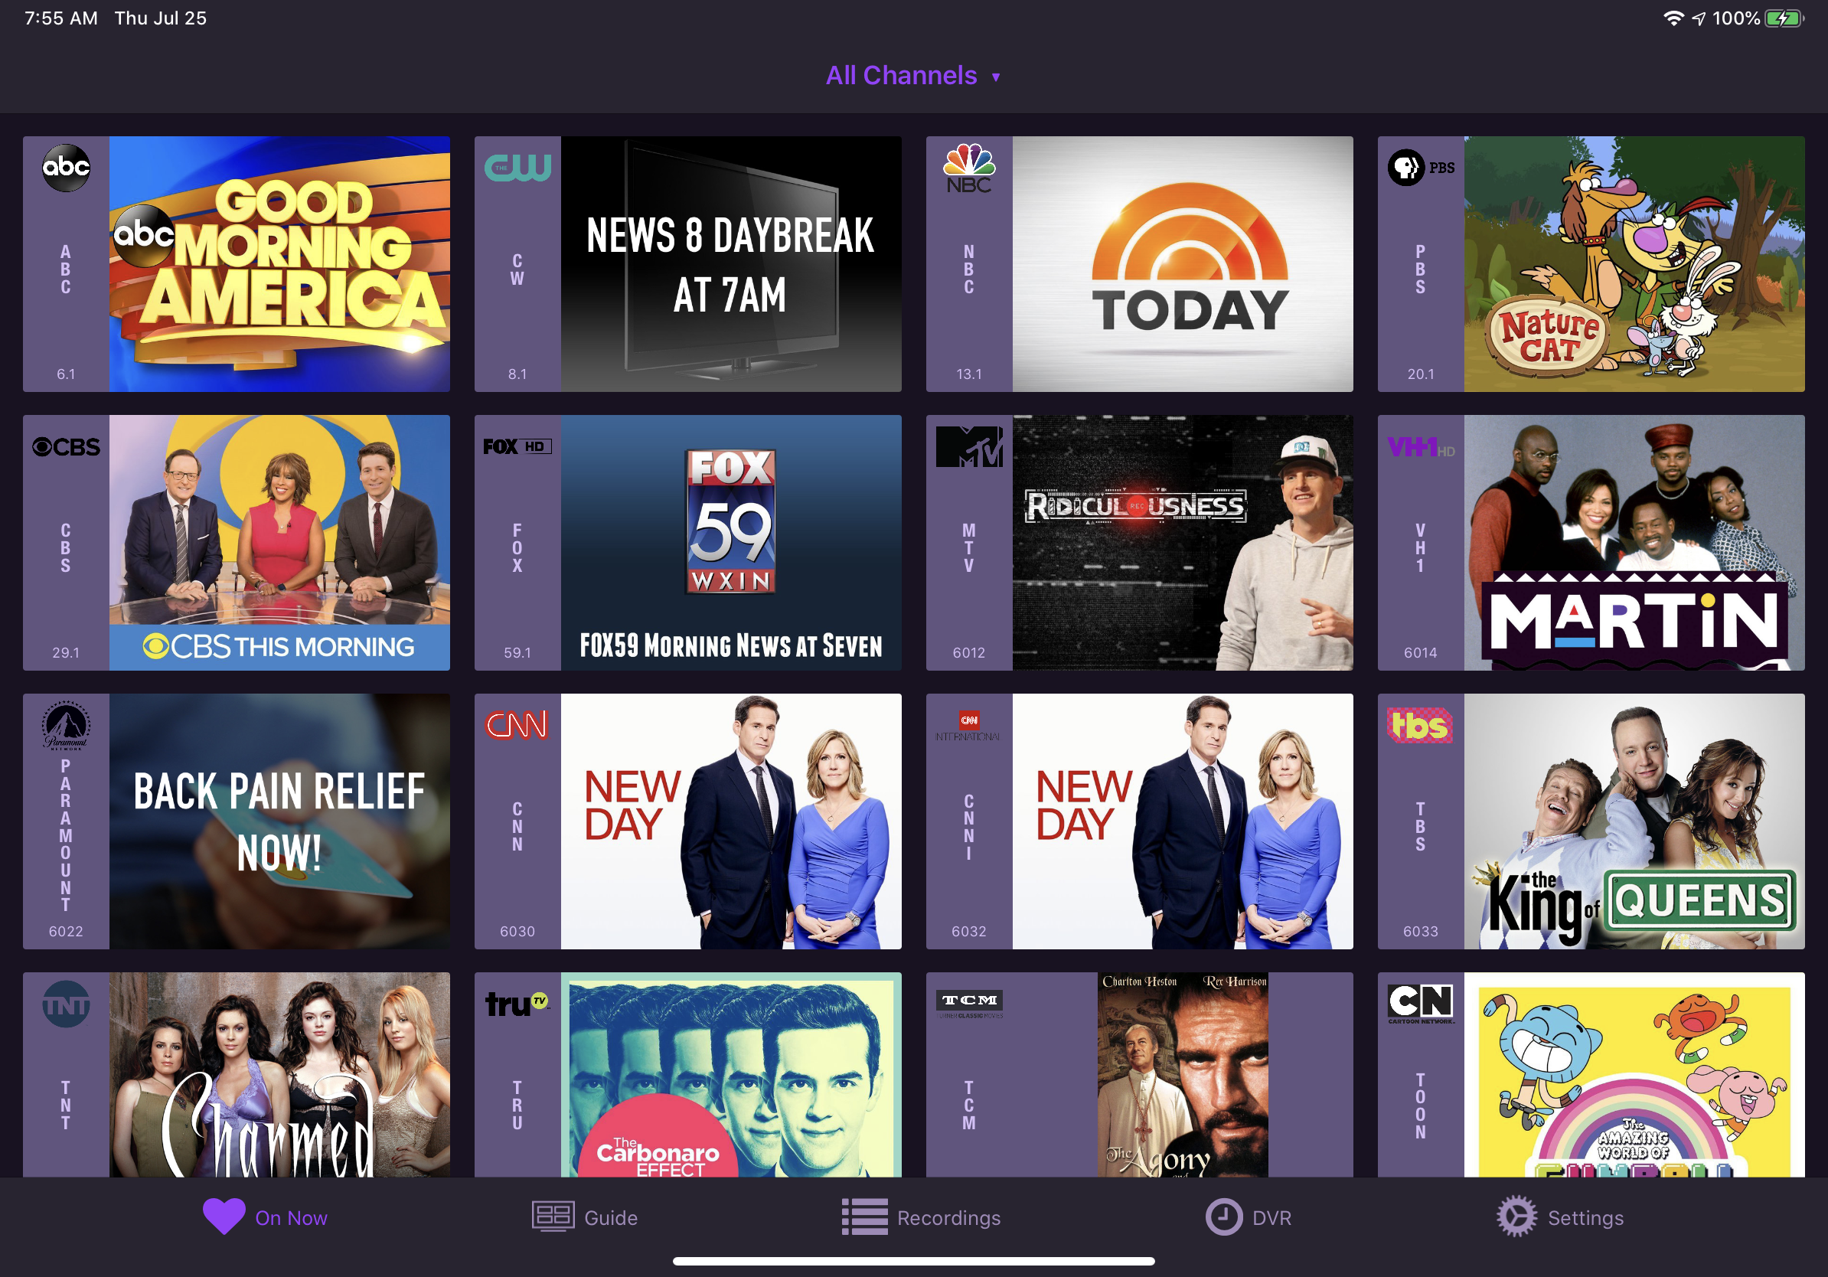Screen dimensions: 1828x1277
Task: Click the PBS channel logo icon
Action: click(x=1422, y=168)
